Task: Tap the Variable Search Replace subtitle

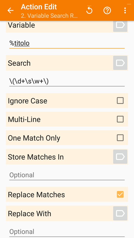Action: pos(49,16)
